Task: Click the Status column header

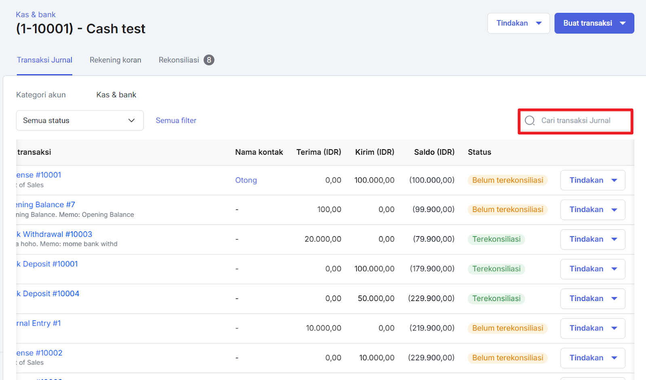Action: click(x=480, y=152)
